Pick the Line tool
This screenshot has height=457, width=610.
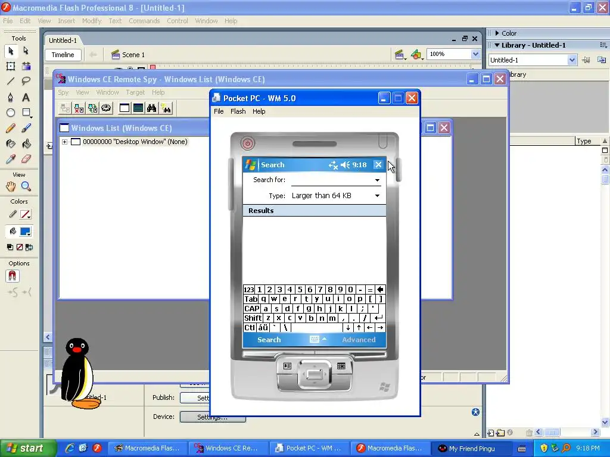pos(11,81)
